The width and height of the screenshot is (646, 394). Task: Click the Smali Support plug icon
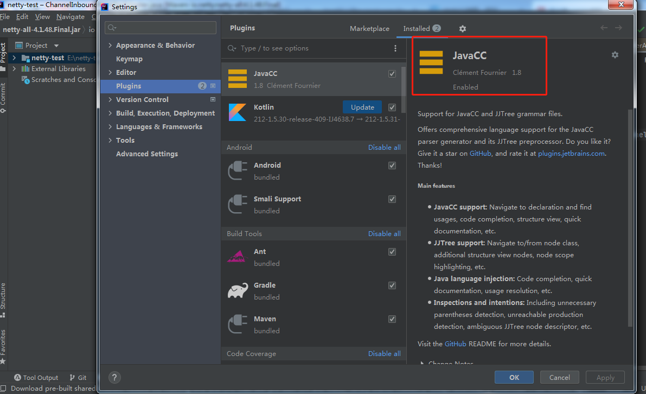click(x=238, y=205)
